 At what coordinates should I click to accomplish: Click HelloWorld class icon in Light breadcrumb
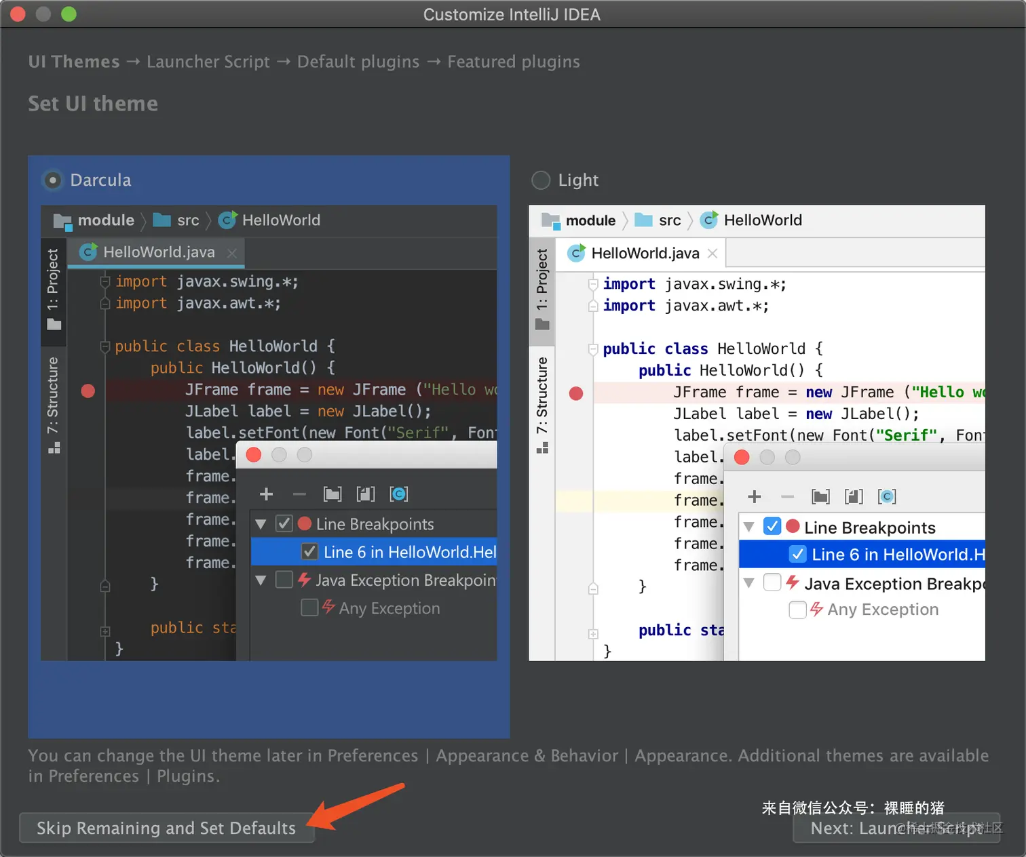710,220
